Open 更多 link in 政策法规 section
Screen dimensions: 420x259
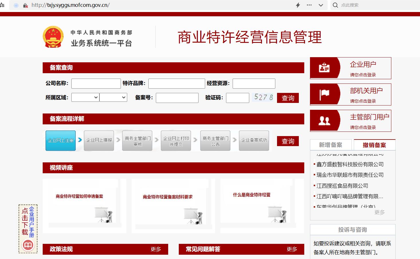[156, 249]
